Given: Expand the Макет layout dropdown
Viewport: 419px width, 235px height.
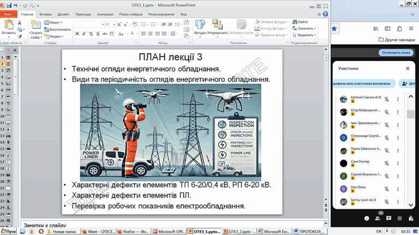Looking at the screenshot, I should point(55,23).
